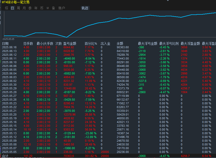Open the 币 currency tab
This screenshot has height=158, width=216.
pos(42,8)
